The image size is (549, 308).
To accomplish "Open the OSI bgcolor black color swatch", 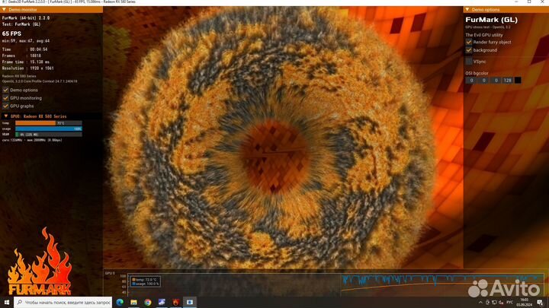I will pos(518,81).
